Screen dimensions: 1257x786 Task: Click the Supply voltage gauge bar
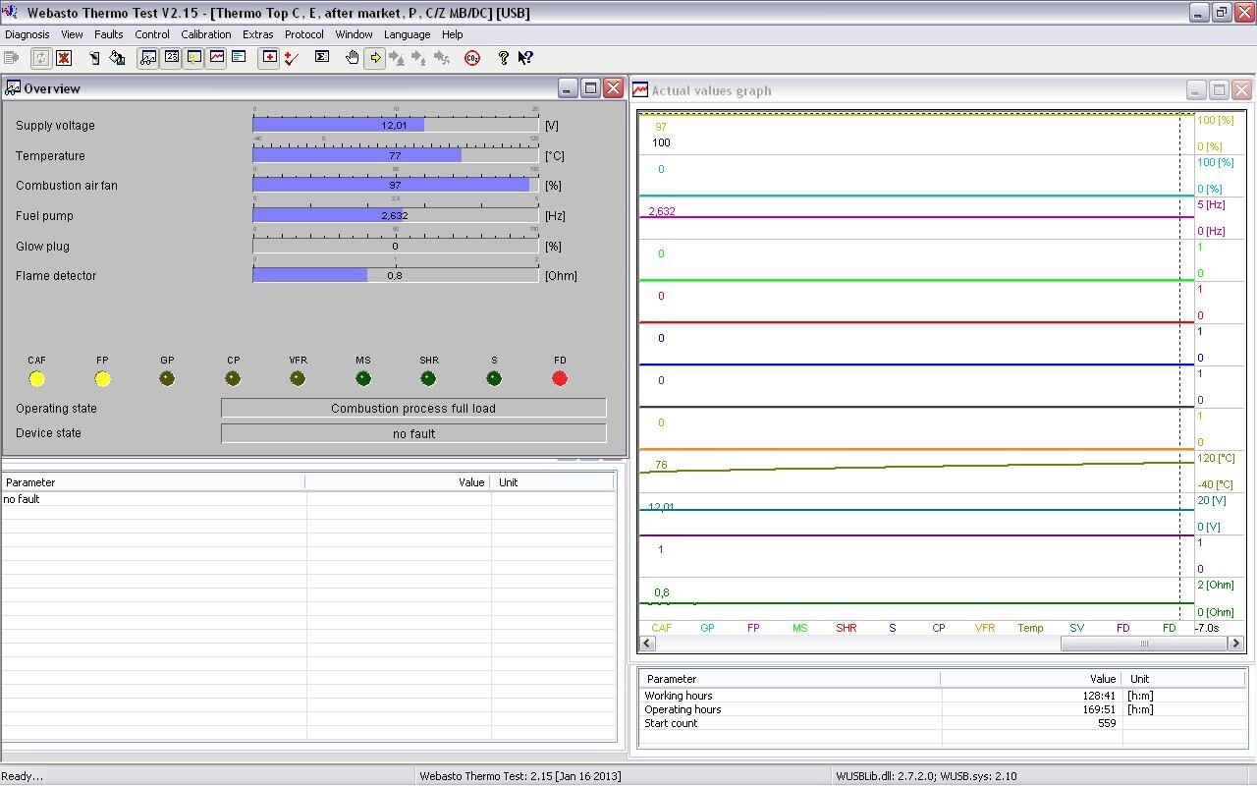tap(395, 126)
